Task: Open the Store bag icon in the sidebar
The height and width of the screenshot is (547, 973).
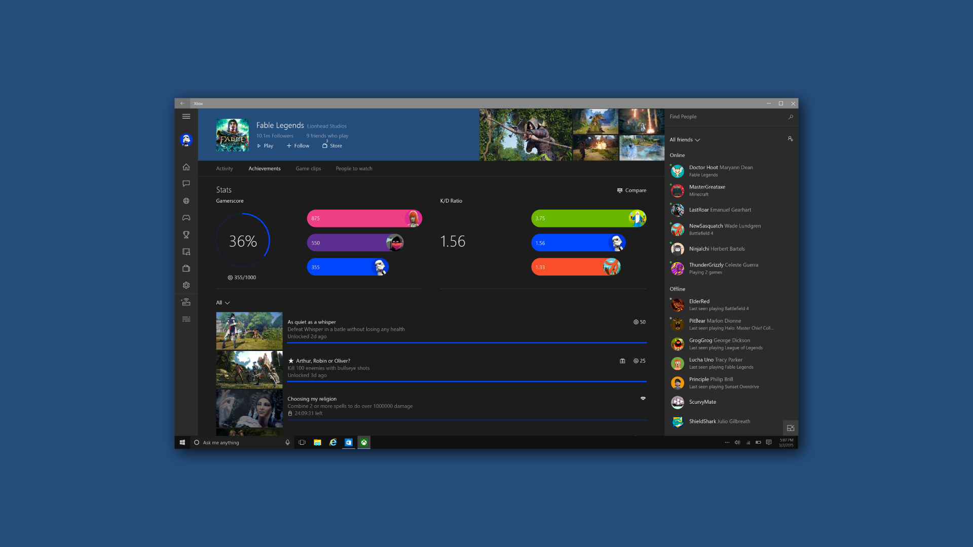Action: pos(186,268)
